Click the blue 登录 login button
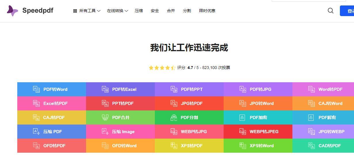Screen dimensions: 354x155 347,11
